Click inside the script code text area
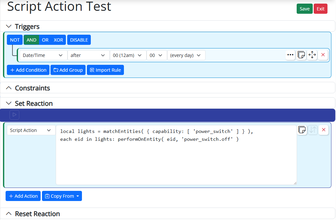Screen dimensions: 336x220 click(176, 160)
